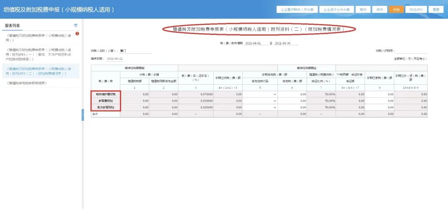
Task: Click the 暂存 button
Action: coord(363,10)
